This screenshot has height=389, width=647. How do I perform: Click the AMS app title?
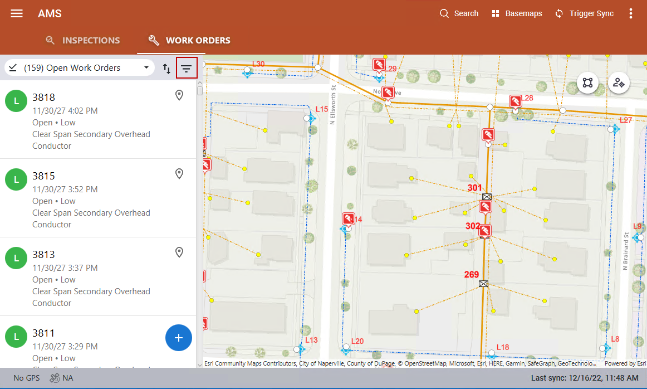click(x=50, y=13)
